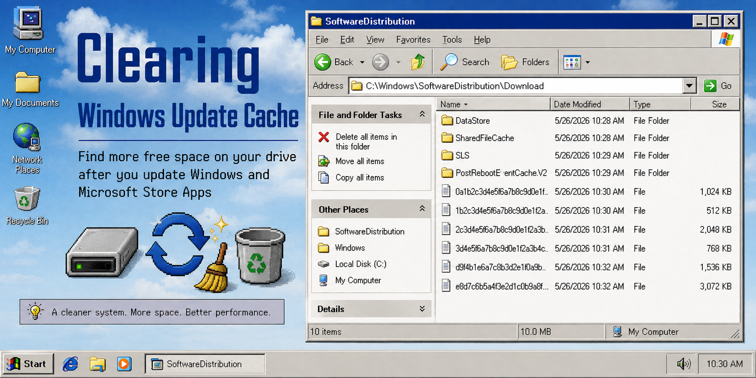Click inside the Address path field
Screen dimensions: 756x378
[516, 86]
